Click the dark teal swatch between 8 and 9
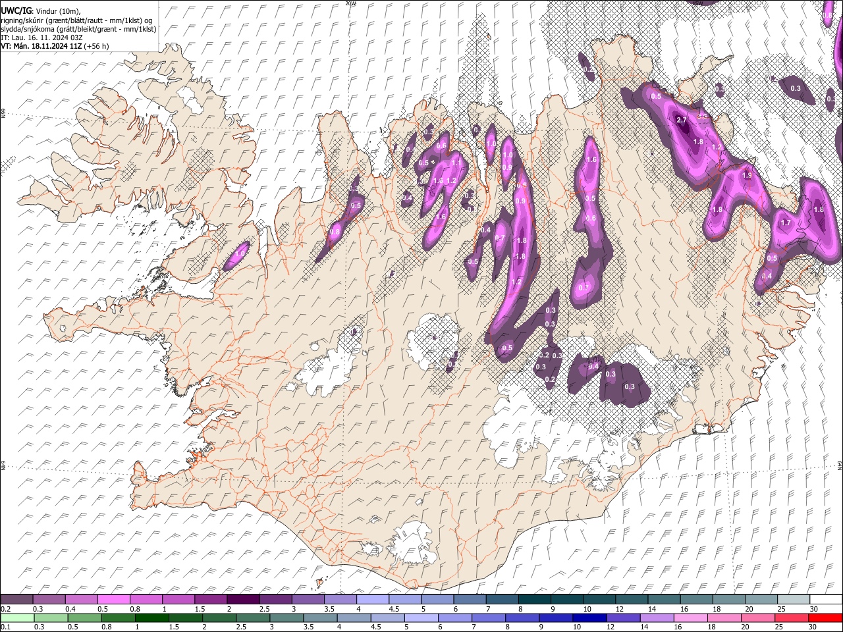This screenshot has height=632, width=843. point(534,599)
